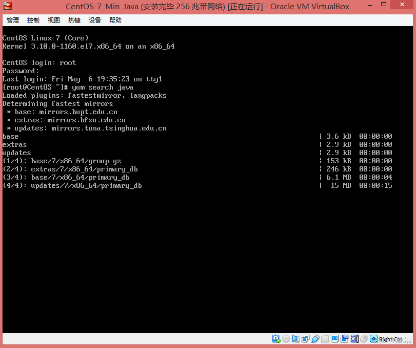Click the recording status icon
The height and width of the screenshot is (348, 416).
(x=344, y=339)
